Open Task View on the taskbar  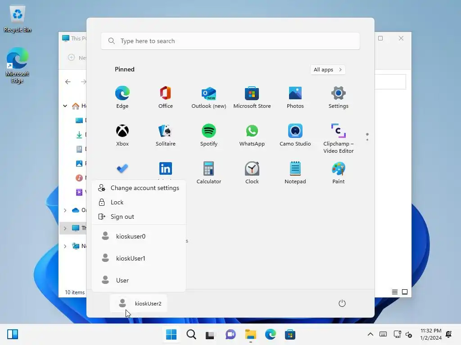(210, 335)
